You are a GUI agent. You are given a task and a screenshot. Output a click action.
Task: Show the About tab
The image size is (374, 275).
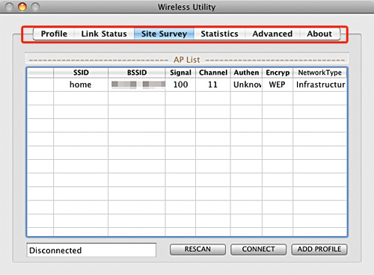(319, 34)
